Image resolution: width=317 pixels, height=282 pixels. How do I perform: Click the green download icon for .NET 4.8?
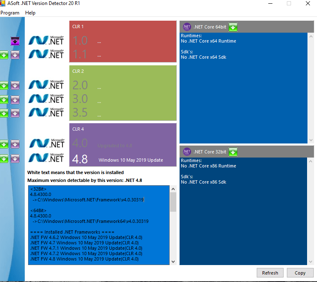(4, 158)
